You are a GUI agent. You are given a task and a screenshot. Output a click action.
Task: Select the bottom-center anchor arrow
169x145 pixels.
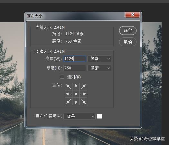pos(76,101)
